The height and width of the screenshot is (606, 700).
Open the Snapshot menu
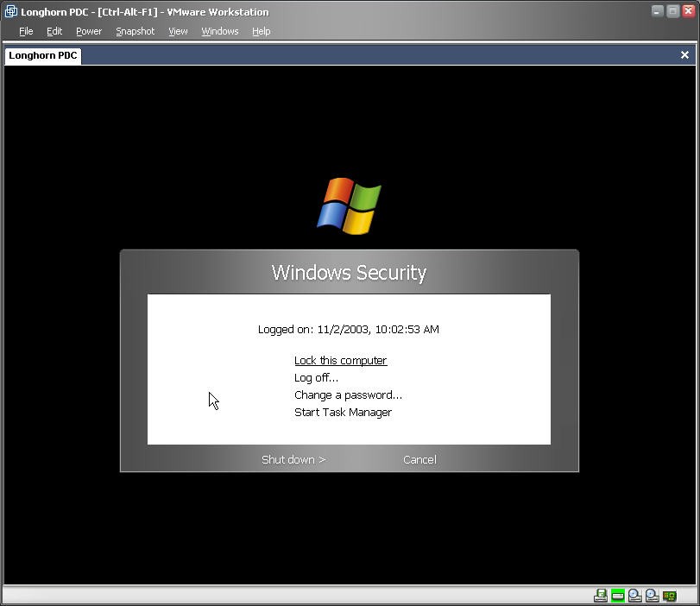click(136, 31)
